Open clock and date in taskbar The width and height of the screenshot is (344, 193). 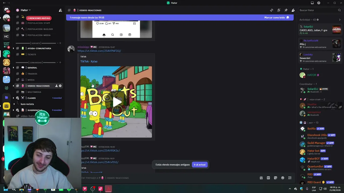(x=335, y=189)
